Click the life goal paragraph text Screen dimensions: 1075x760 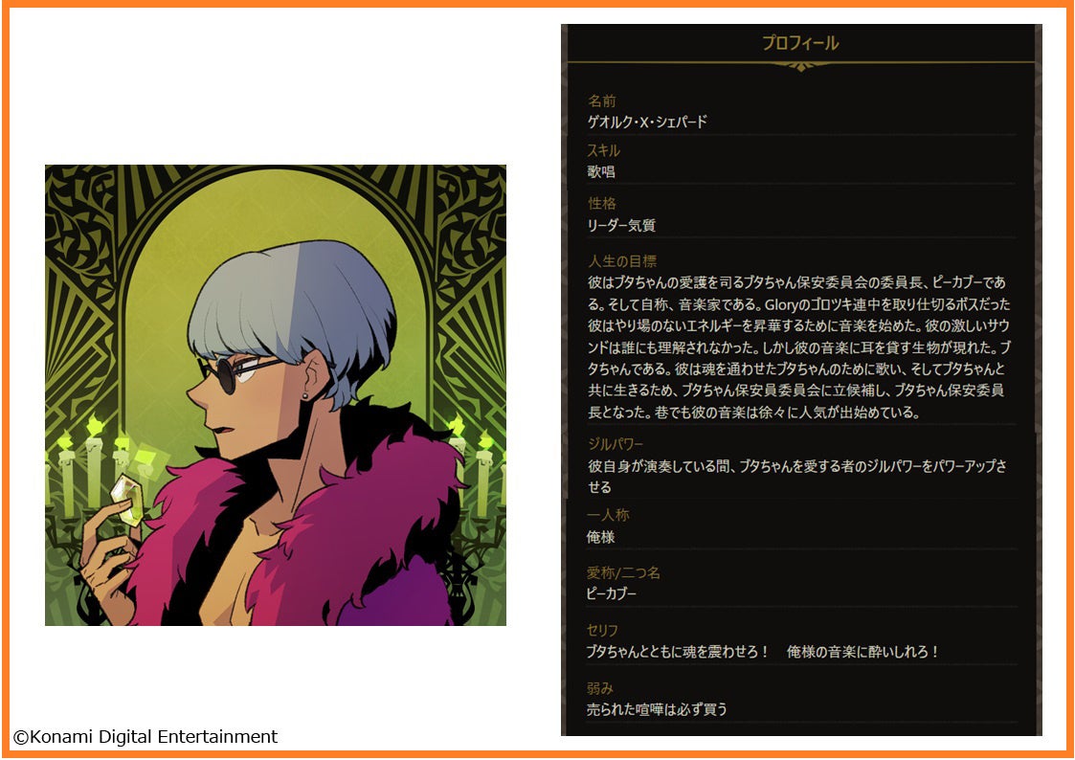click(798, 346)
